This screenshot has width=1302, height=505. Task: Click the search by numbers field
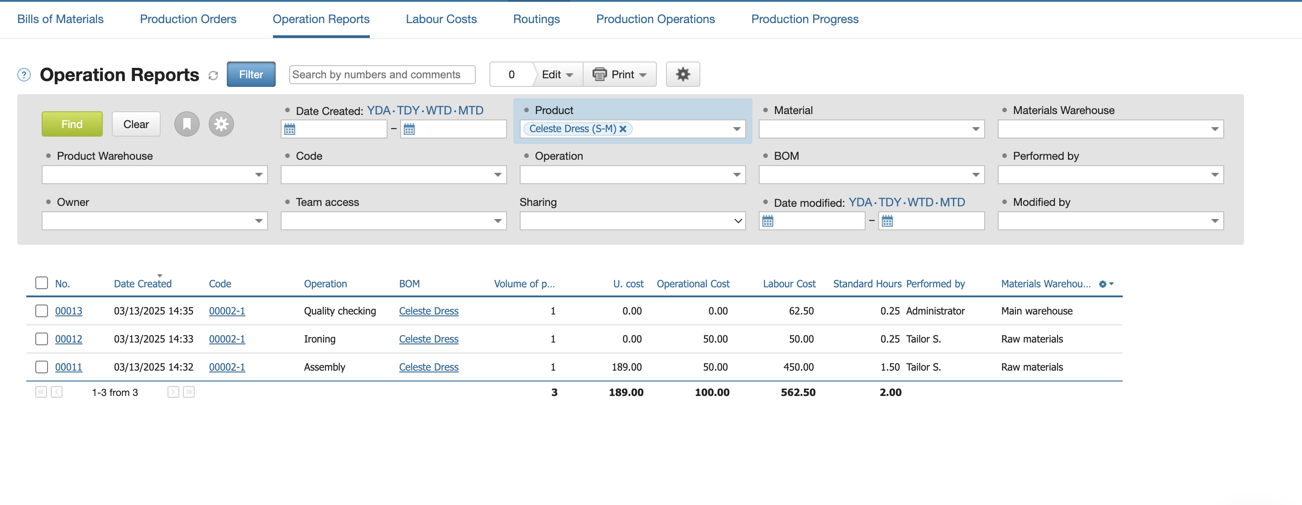[382, 74]
